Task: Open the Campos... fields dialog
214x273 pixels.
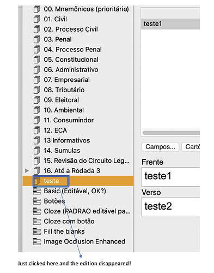Action: (x=160, y=147)
